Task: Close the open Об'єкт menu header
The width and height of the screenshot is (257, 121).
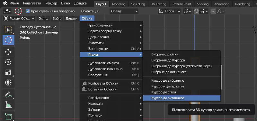Action: click(x=87, y=19)
